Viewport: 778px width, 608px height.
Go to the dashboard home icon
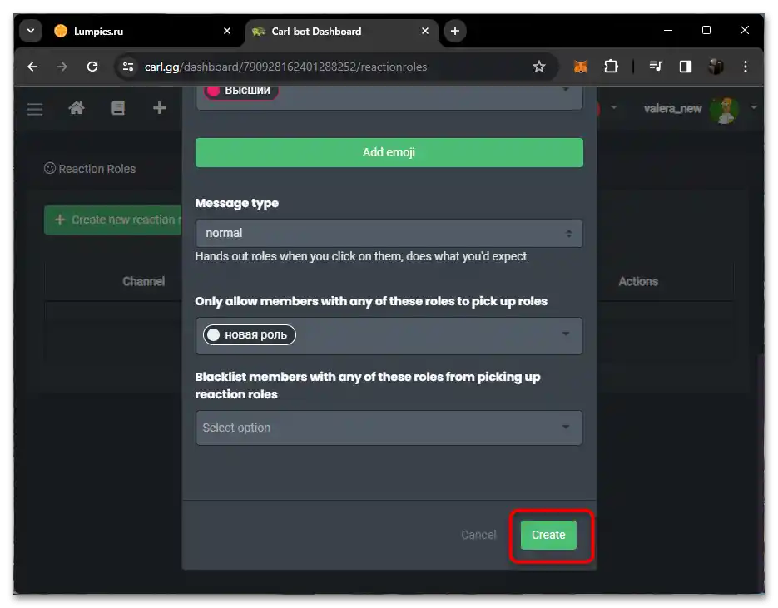(x=77, y=107)
